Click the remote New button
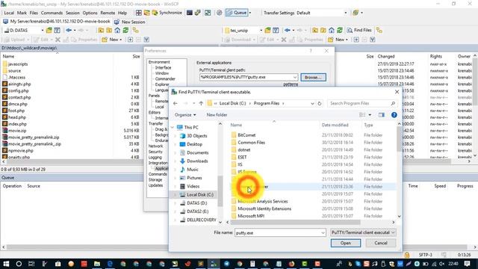 (x=338, y=40)
